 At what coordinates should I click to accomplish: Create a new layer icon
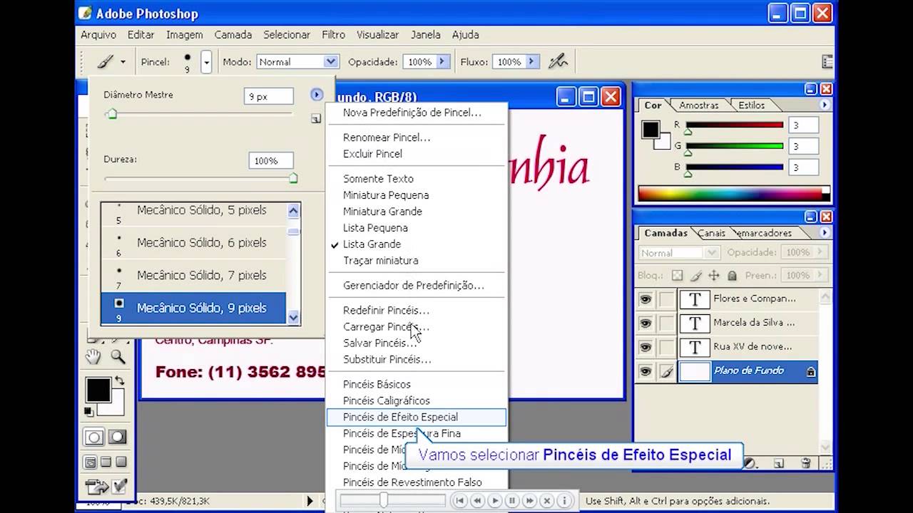click(778, 463)
